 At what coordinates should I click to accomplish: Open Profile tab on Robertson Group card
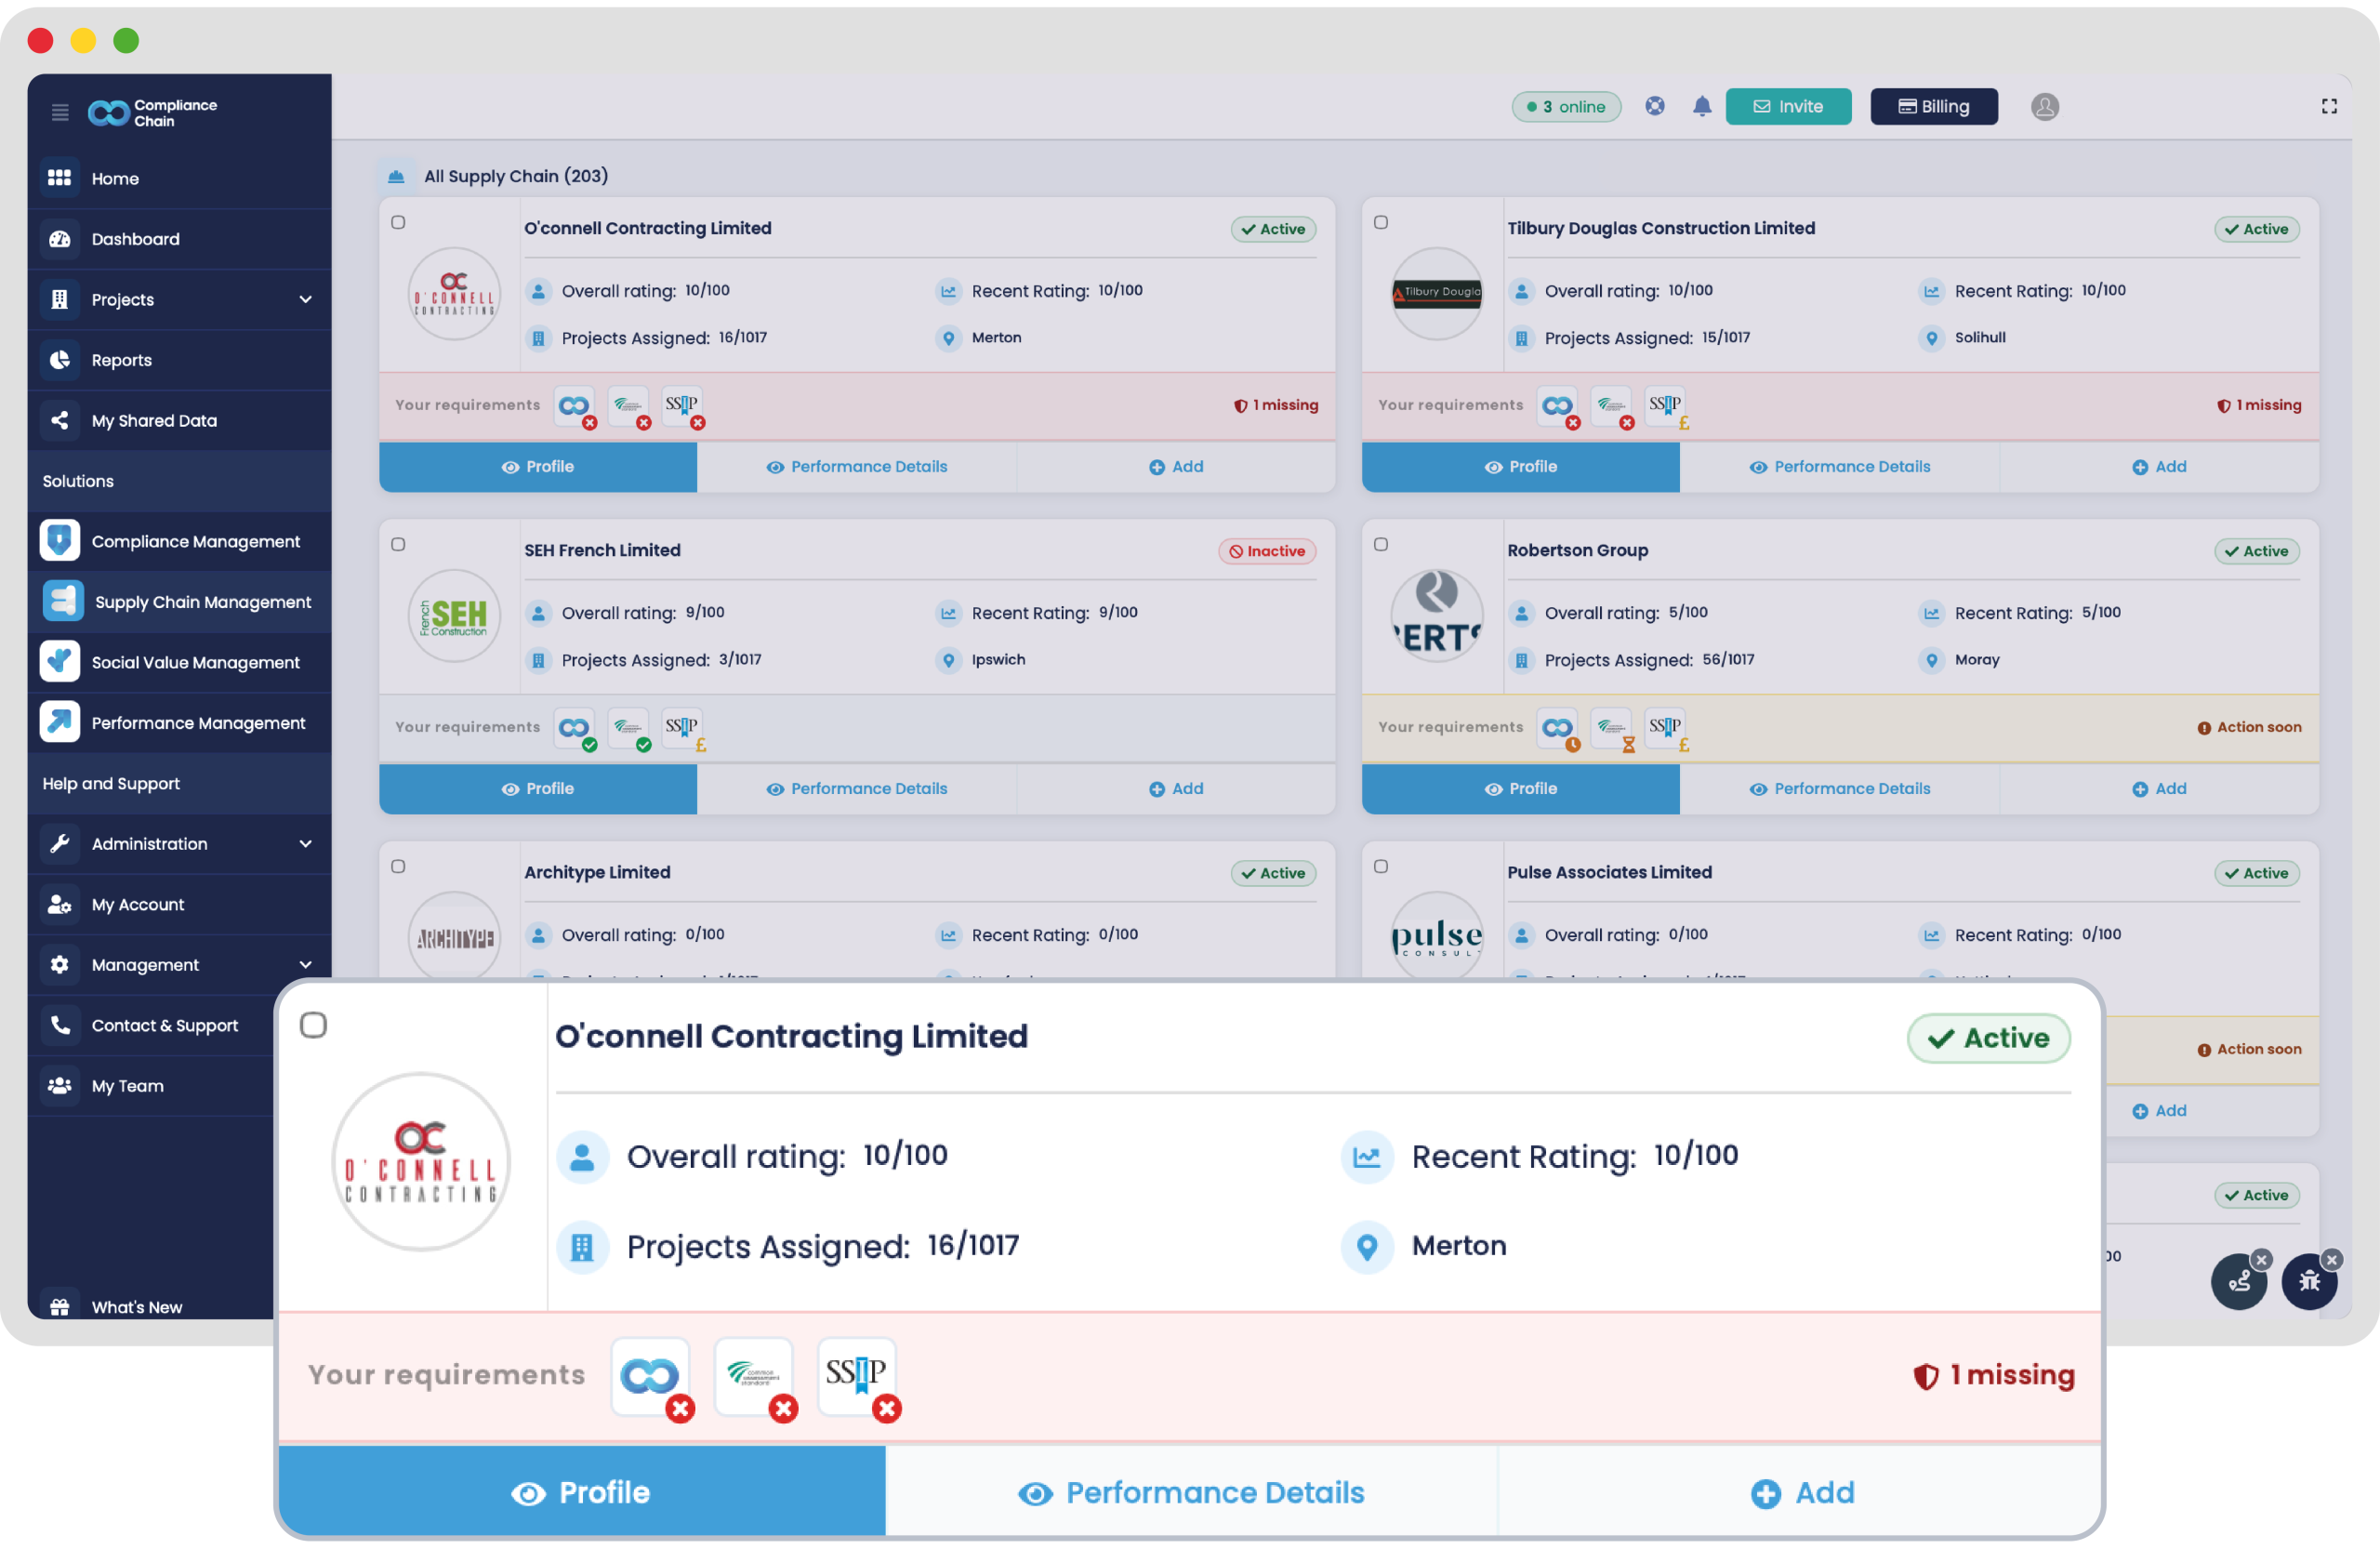click(1521, 789)
